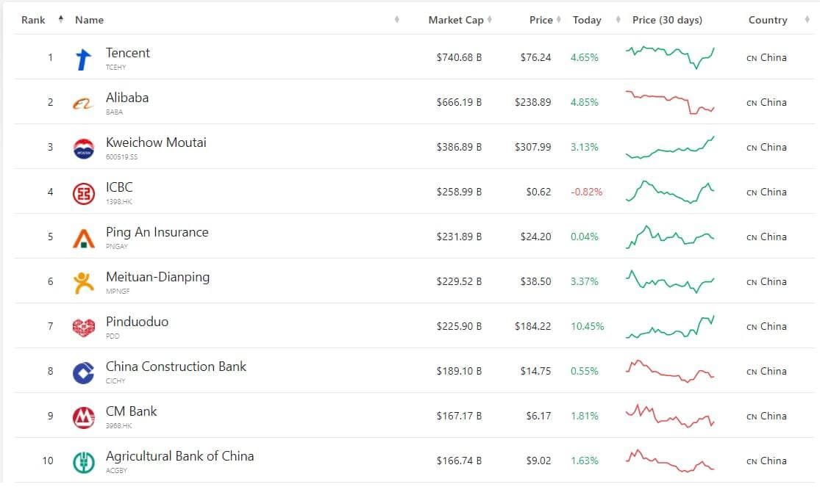This screenshot has width=820, height=487.
Task: Click ICBC change value -0.82%
Action: click(586, 192)
